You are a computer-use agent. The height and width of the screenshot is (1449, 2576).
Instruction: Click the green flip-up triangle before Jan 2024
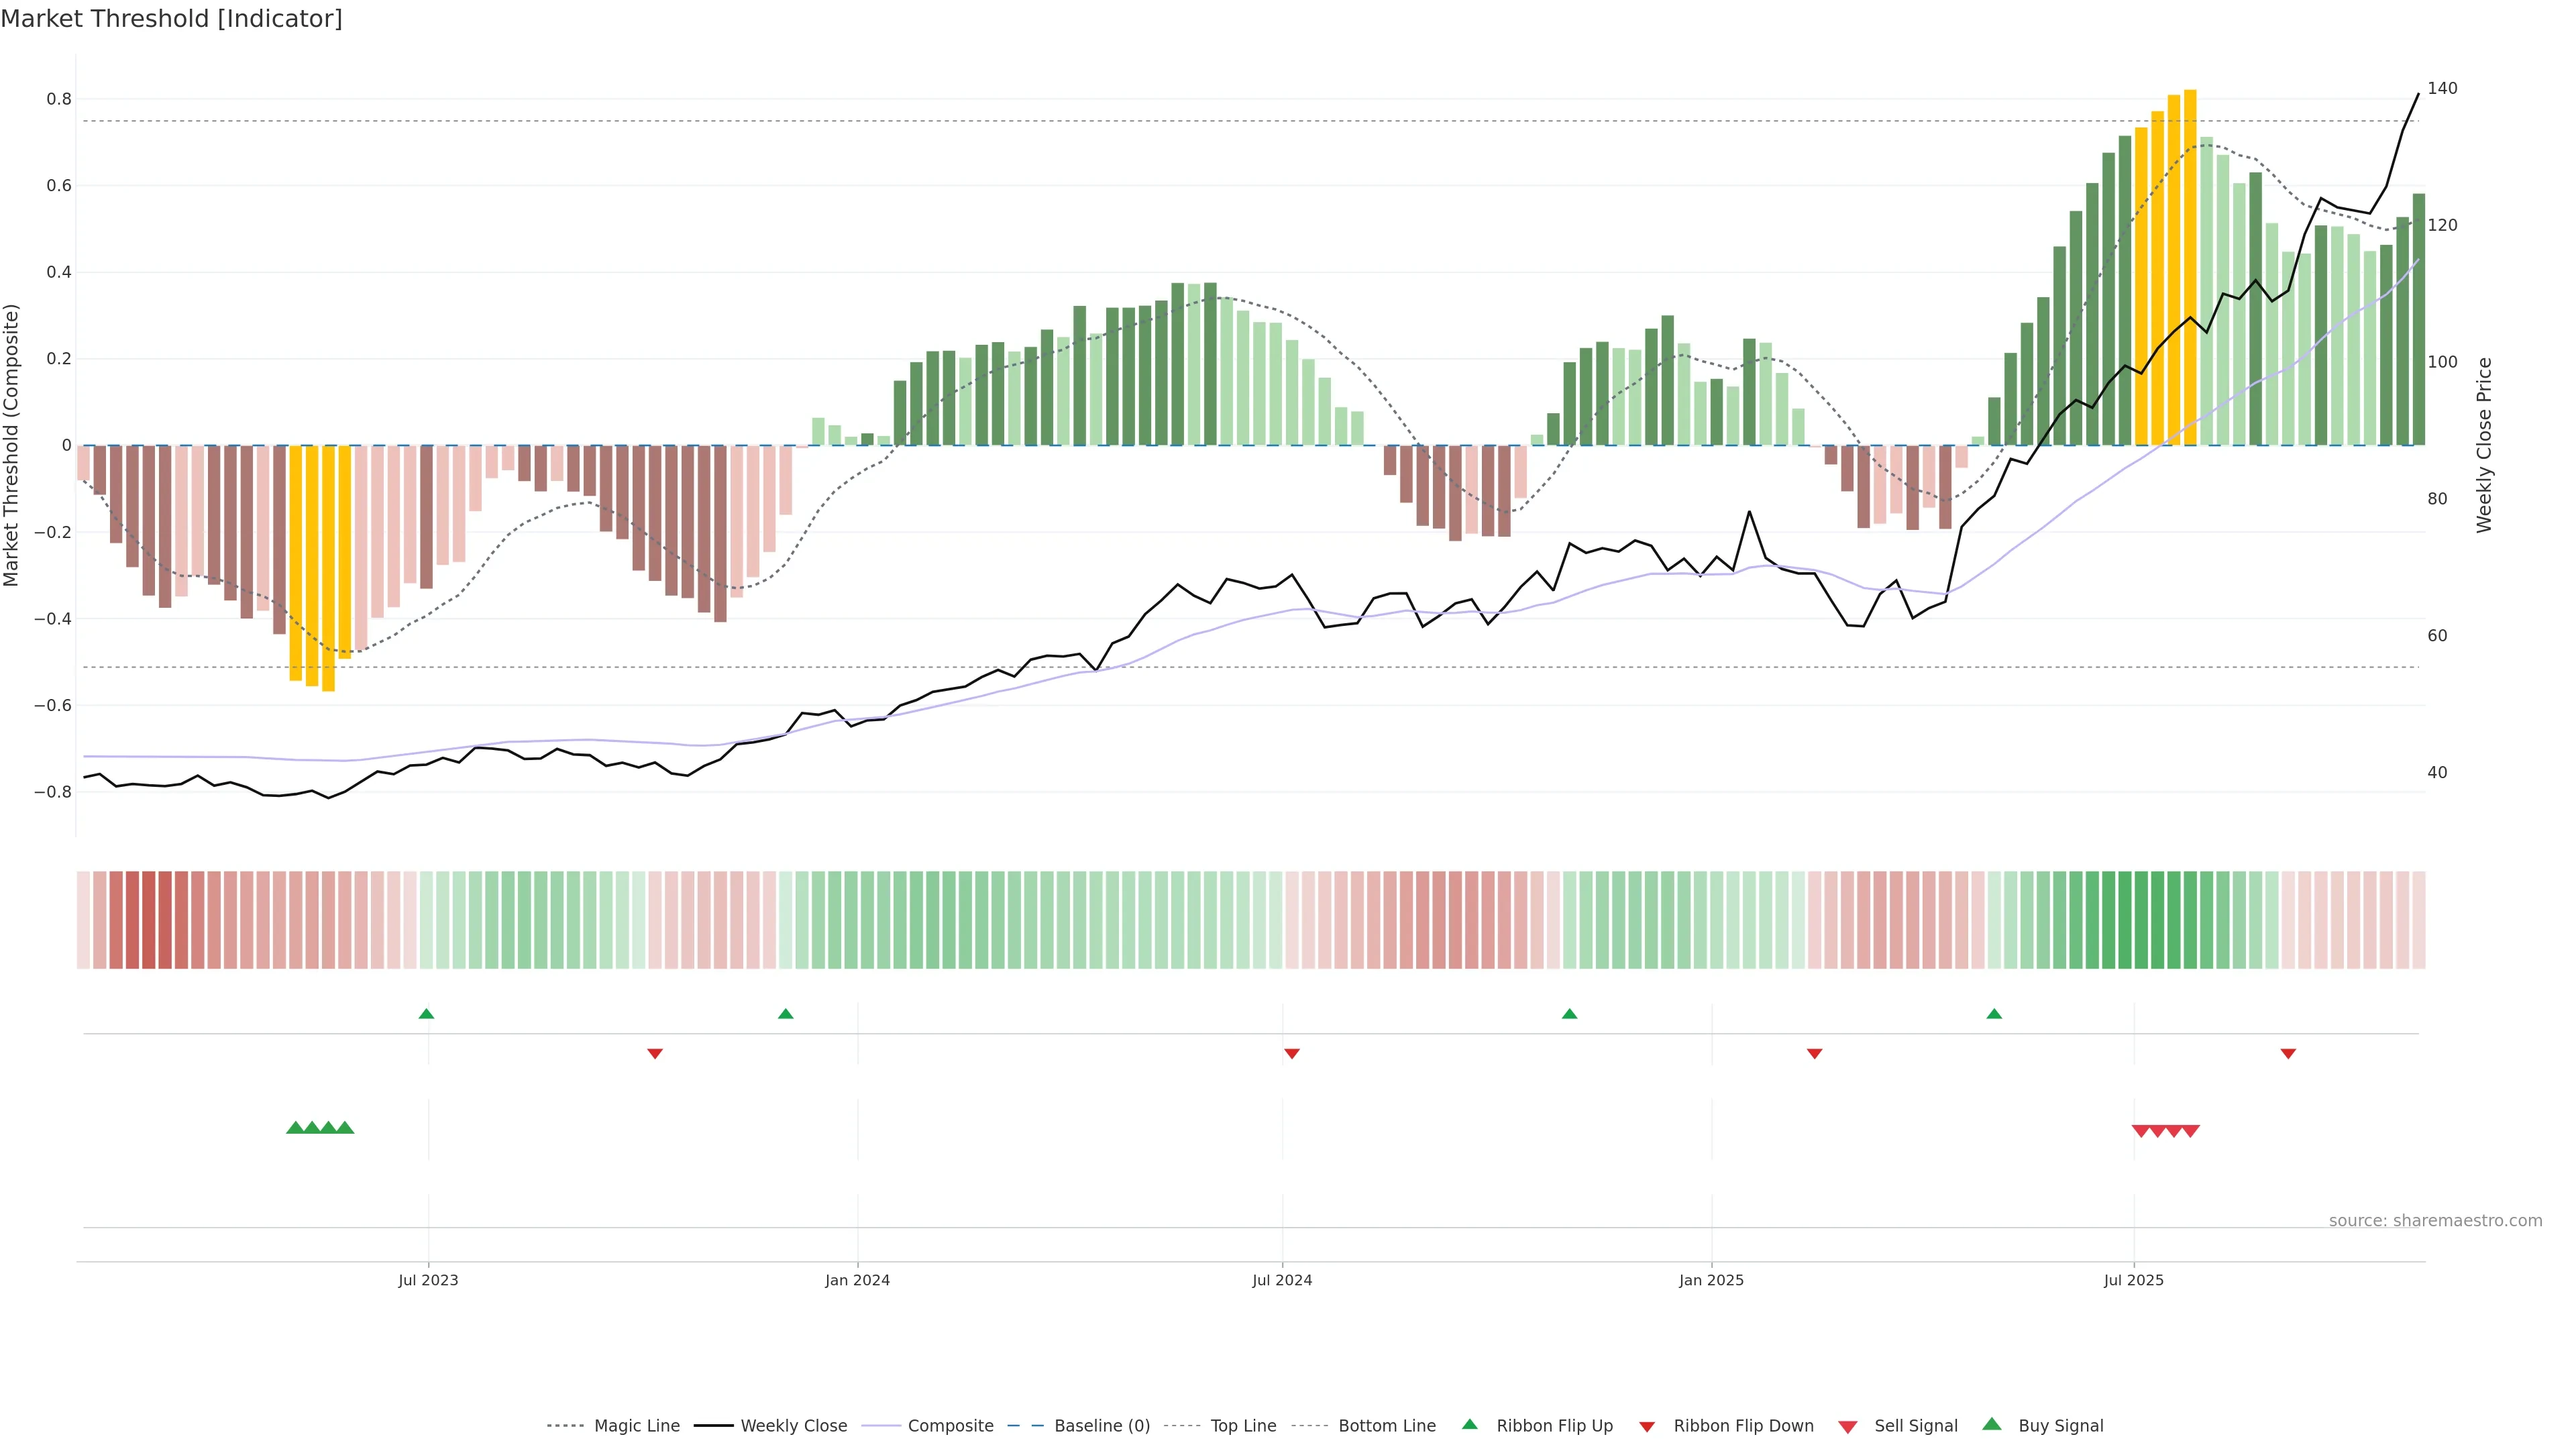tap(785, 1014)
